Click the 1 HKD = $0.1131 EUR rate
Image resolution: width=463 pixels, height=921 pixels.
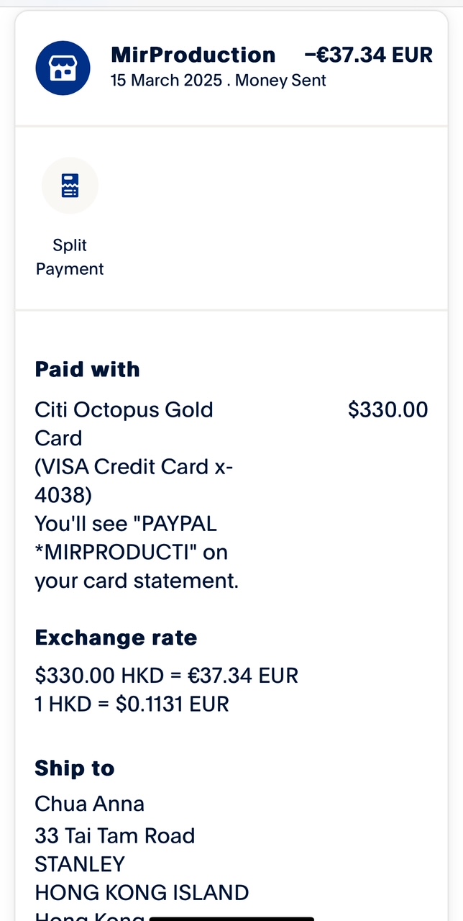pyautogui.click(x=132, y=704)
